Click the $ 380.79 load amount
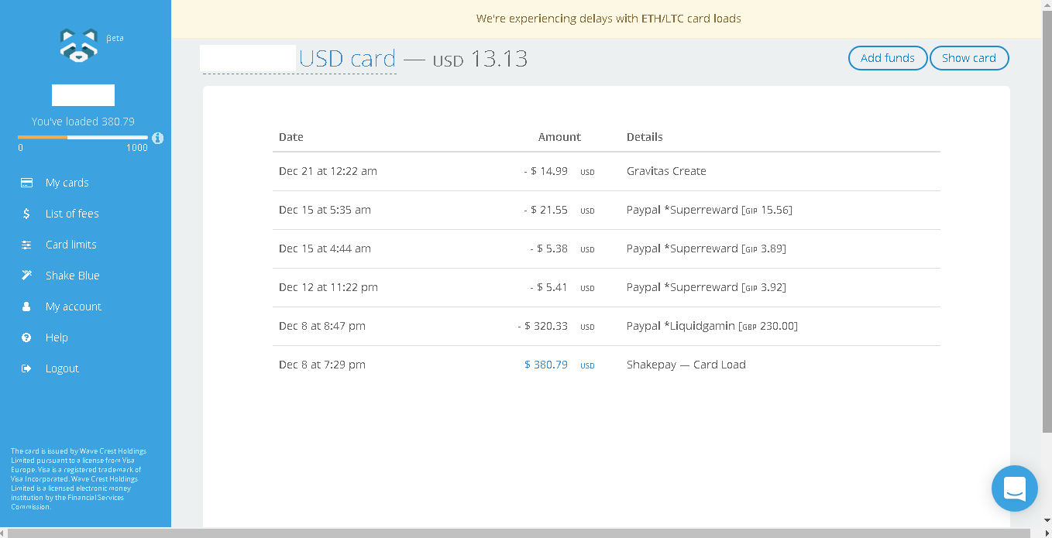The image size is (1052, 538). pos(545,365)
